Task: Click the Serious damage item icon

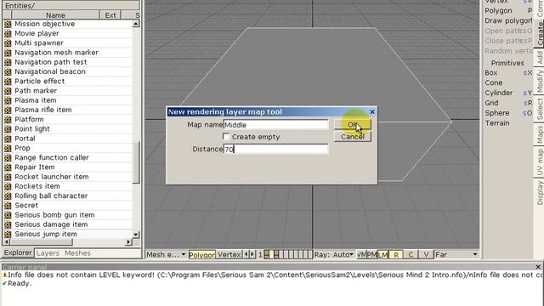Action: 8,224
